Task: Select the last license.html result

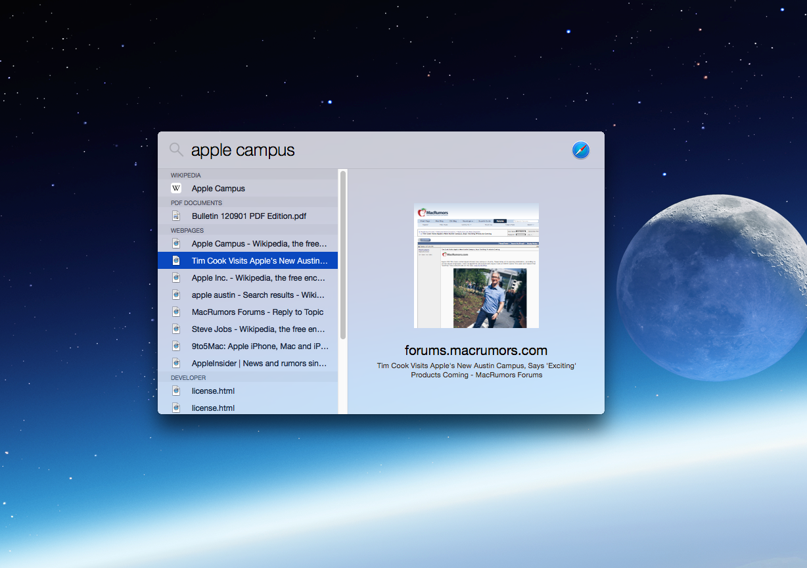Action: [x=248, y=408]
